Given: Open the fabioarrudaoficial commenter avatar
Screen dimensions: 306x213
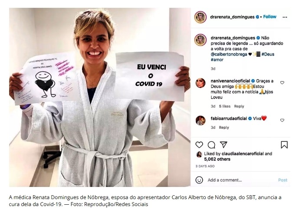Looking at the screenshot, I should tap(201, 120).
